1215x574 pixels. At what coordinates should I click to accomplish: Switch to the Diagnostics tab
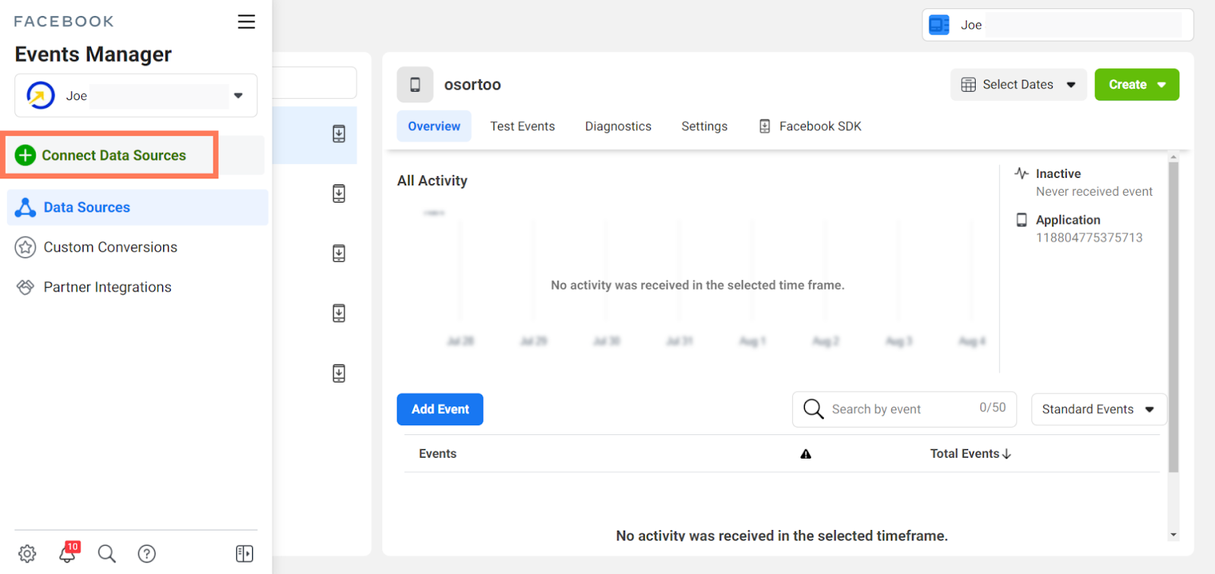(x=618, y=126)
